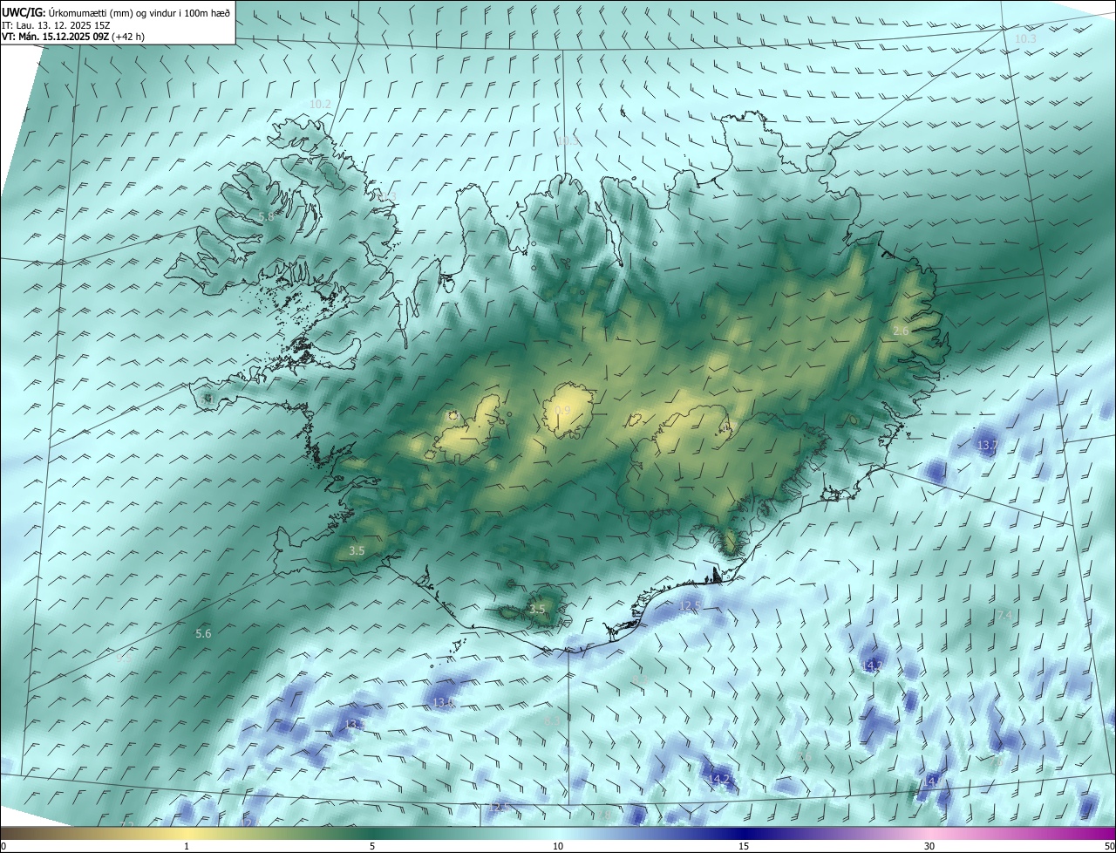Click the 13.8 value south of Iceland
1116x853 pixels.
click(x=444, y=703)
